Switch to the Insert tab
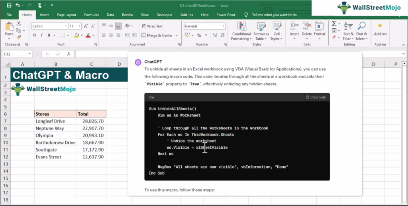 click(44, 15)
